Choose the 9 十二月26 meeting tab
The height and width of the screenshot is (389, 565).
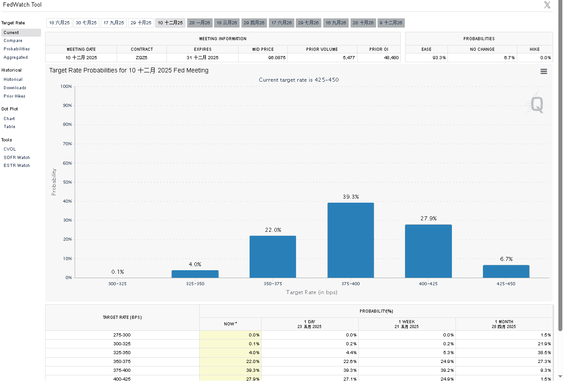click(391, 23)
